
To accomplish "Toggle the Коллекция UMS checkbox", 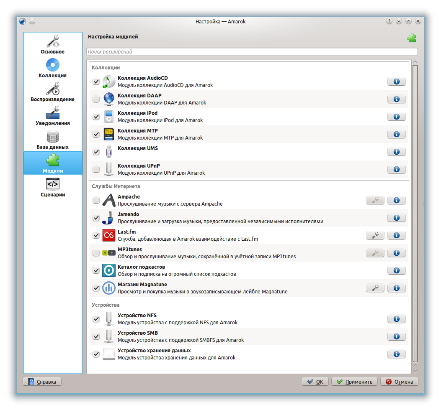I will click(x=96, y=152).
